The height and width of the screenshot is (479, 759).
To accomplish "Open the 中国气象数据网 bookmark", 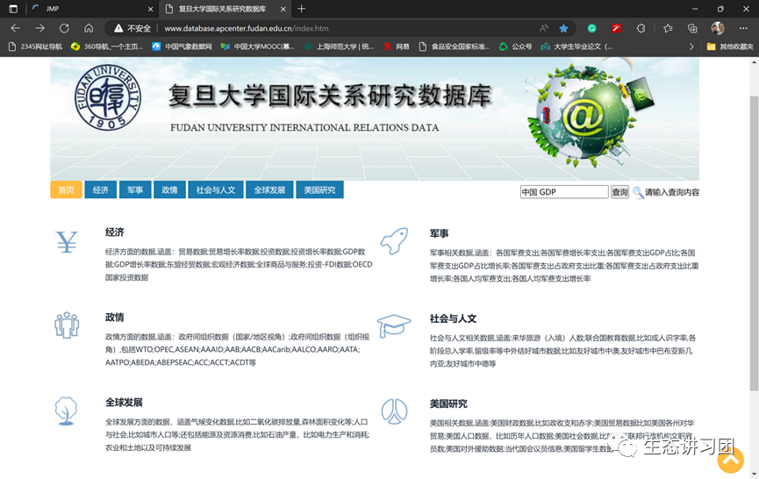I will tap(182, 46).
